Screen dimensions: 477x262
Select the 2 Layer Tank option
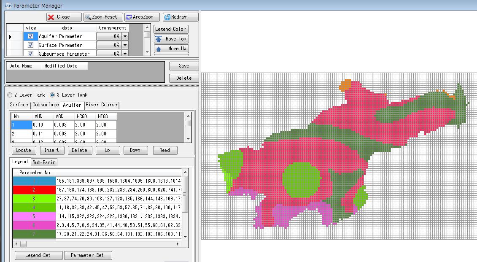coord(10,95)
